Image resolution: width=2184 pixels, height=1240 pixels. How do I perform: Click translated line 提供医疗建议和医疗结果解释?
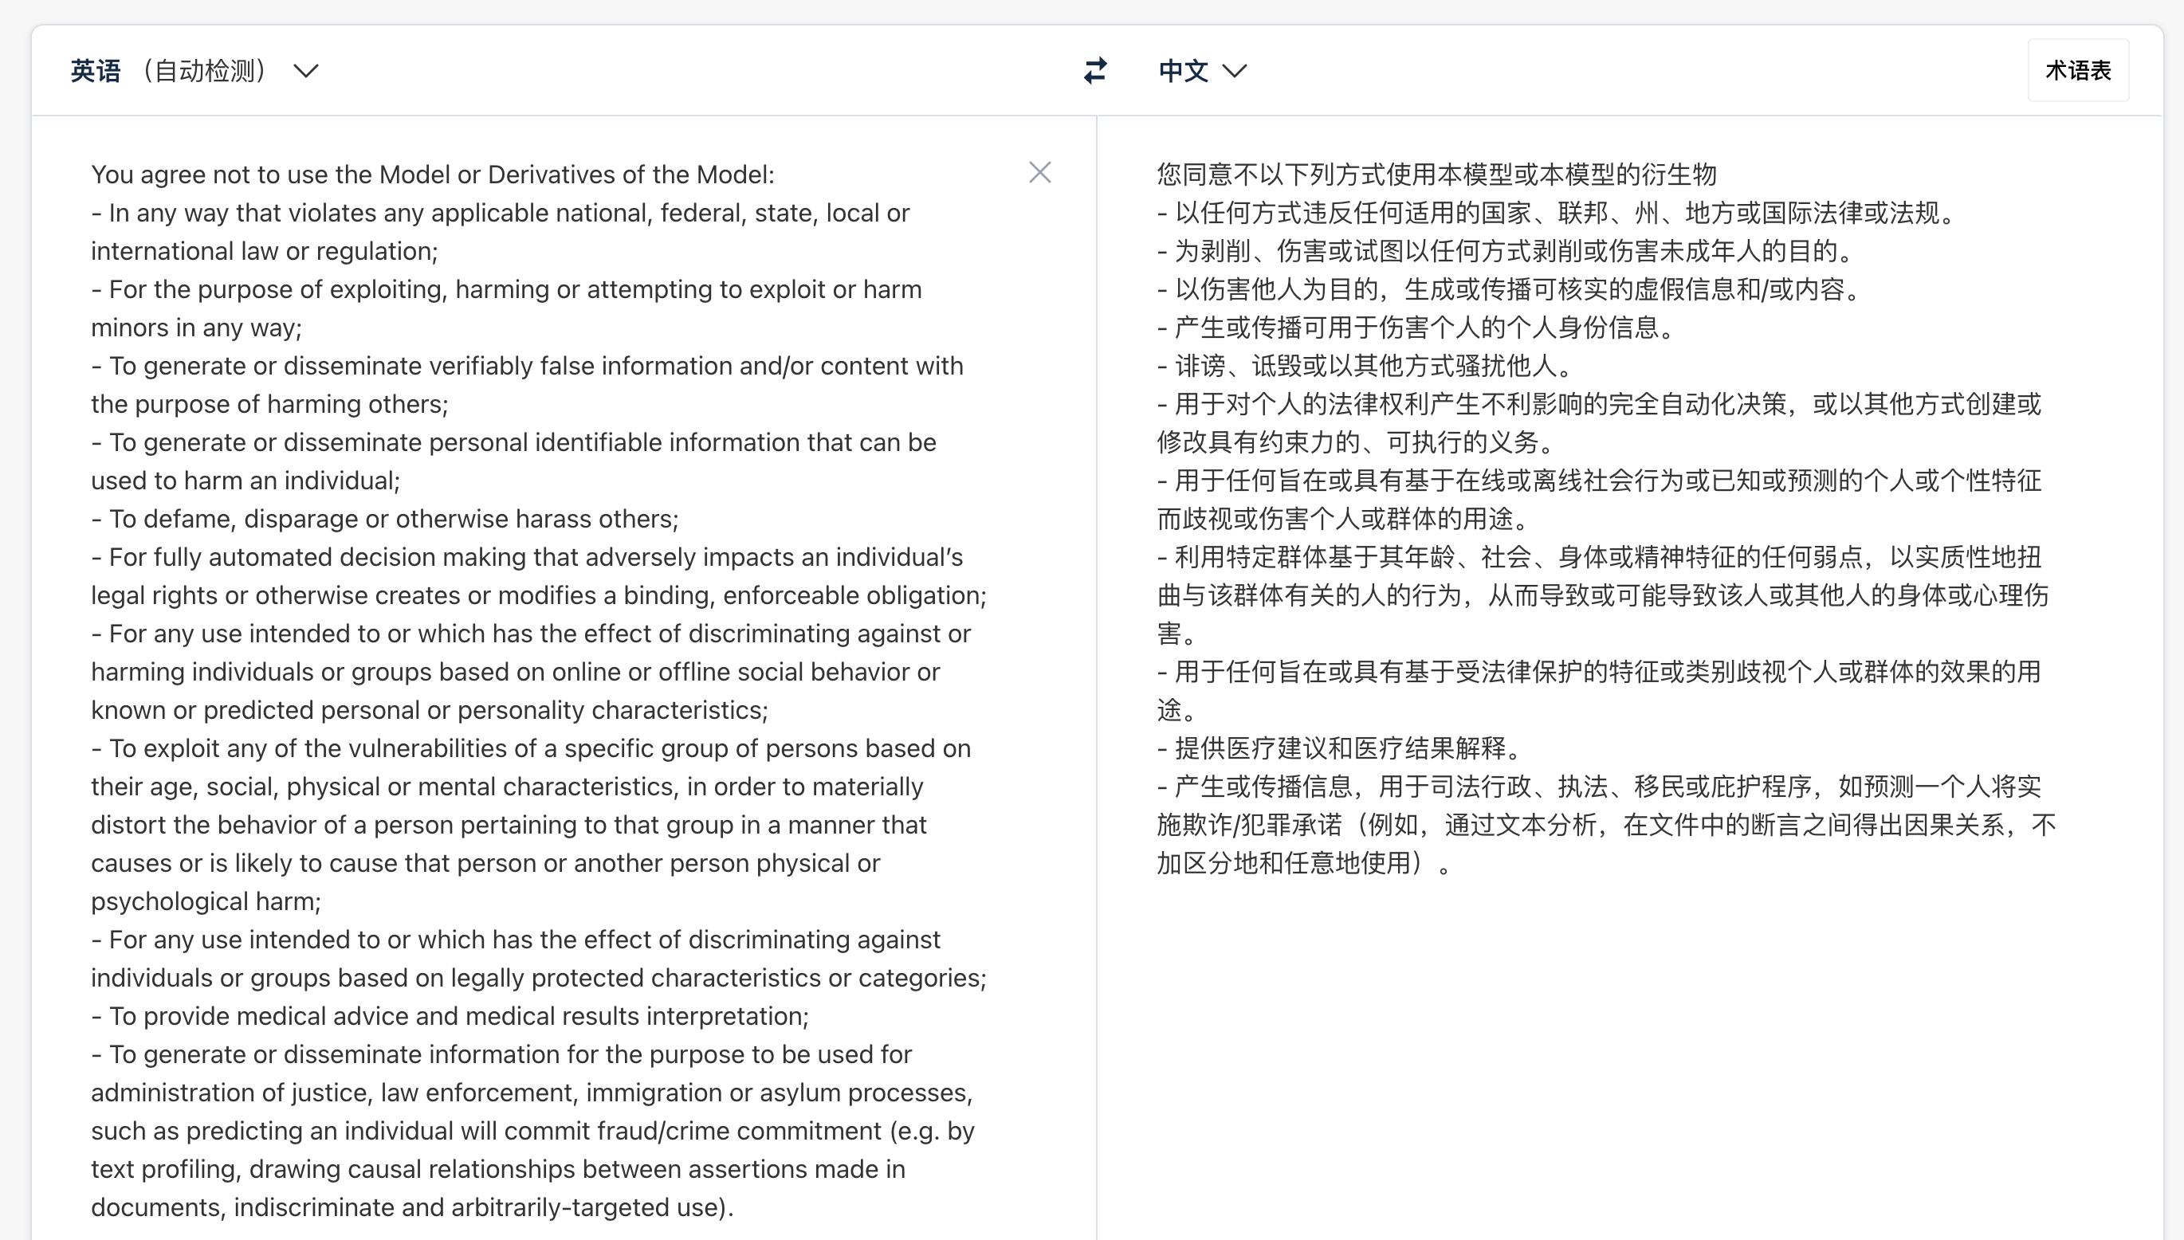click(x=1339, y=748)
